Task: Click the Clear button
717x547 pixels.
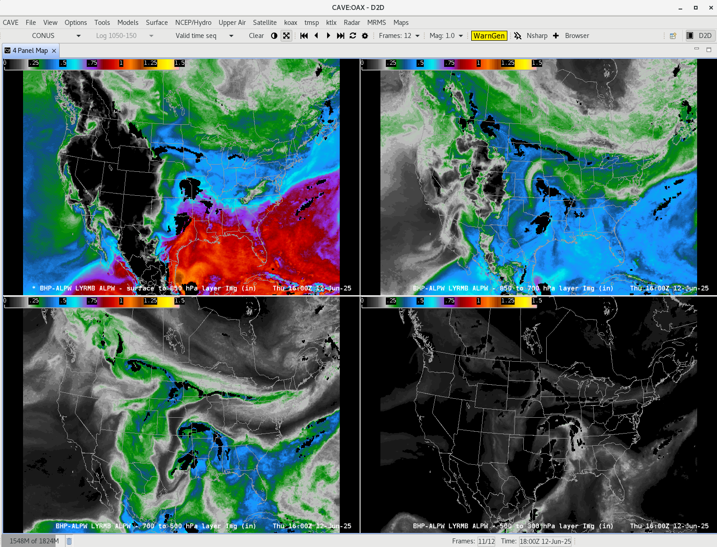Action: pos(256,36)
